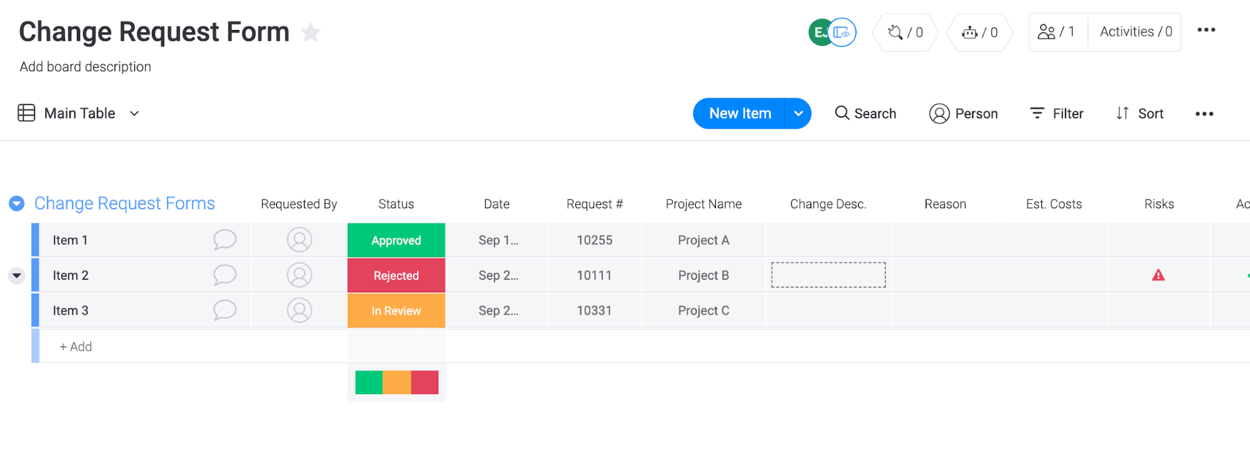Click the Main Table grid icon

click(x=26, y=113)
